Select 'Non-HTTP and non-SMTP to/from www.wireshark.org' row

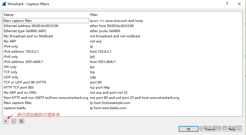(x=46, y=98)
